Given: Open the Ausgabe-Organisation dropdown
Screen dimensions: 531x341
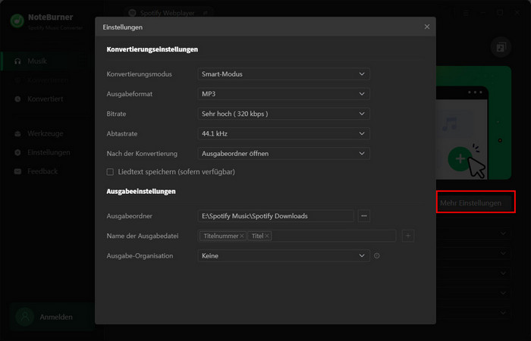Looking at the screenshot, I should (x=283, y=256).
